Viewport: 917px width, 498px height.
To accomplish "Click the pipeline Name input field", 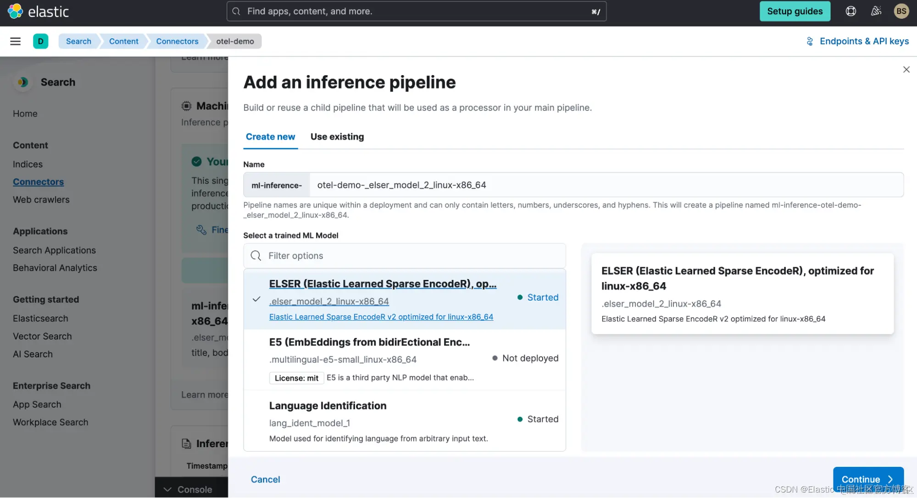I will coord(606,185).
